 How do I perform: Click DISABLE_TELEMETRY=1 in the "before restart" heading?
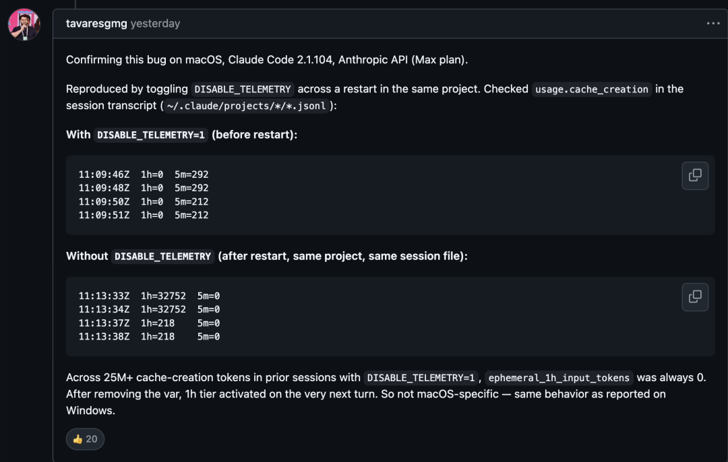[x=151, y=135]
